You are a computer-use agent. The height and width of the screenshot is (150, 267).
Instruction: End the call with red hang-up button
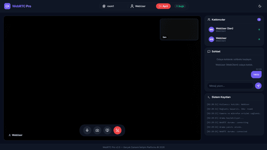(118, 130)
